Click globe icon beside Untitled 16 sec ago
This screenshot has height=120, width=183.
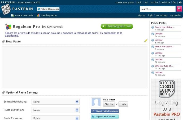coord(153,73)
